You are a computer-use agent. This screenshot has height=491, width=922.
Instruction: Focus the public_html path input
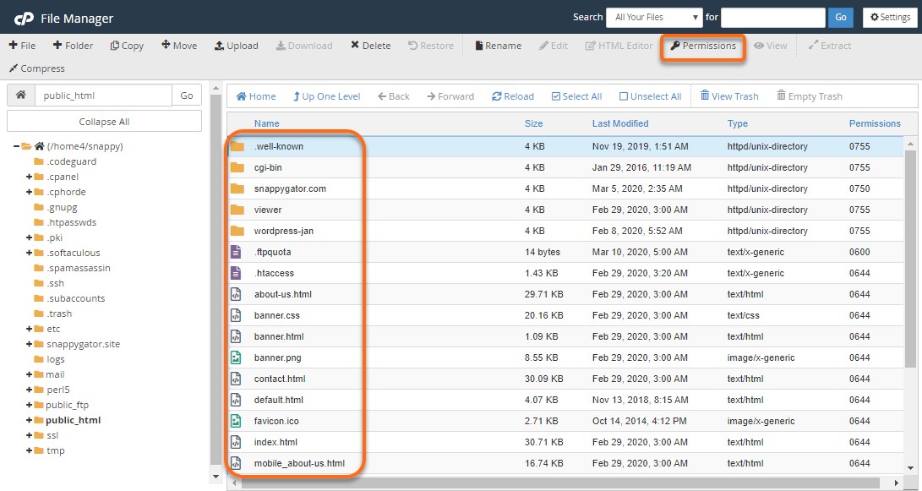coord(103,95)
